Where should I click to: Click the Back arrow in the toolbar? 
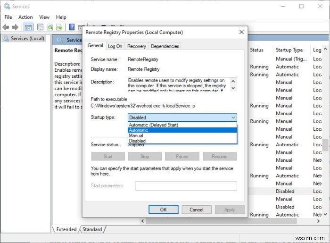pos(6,27)
